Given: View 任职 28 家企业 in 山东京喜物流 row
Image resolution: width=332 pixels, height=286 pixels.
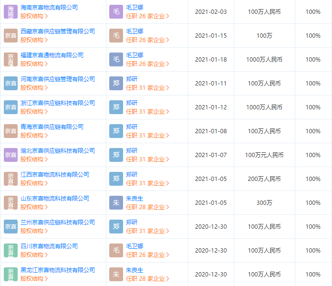Looking at the screenshot, I should click(x=147, y=207).
